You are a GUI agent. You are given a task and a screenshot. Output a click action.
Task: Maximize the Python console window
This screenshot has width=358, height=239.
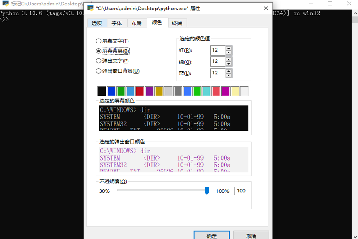coord(330,4)
